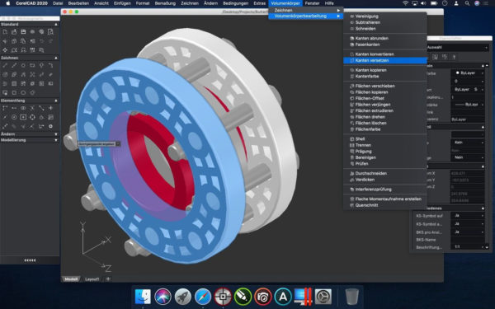Open the Hilfe menu
This screenshot has width=495, height=309.
click(329, 3)
